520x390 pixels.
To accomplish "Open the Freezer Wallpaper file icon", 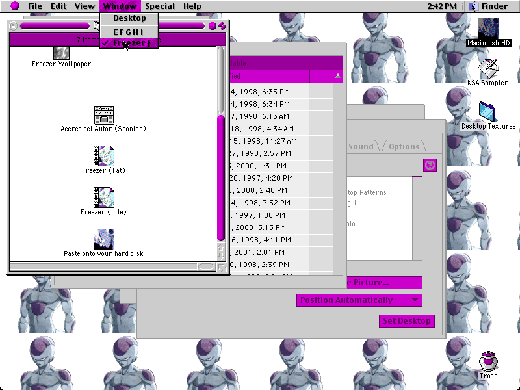I will [61, 53].
